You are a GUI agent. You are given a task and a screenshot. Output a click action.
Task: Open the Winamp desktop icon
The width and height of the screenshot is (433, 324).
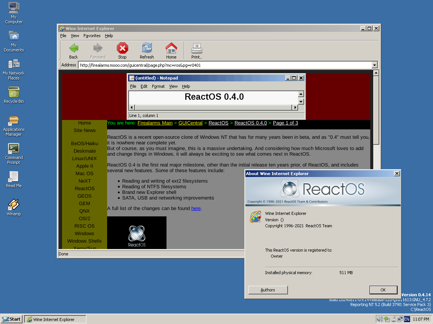(14, 204)
